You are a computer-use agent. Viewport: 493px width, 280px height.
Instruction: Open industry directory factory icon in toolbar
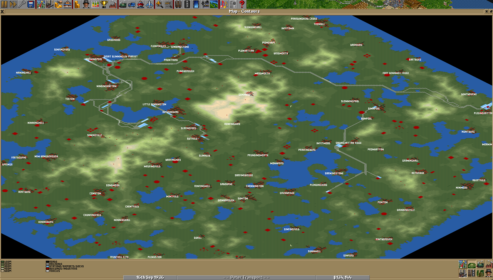point(112,4)
